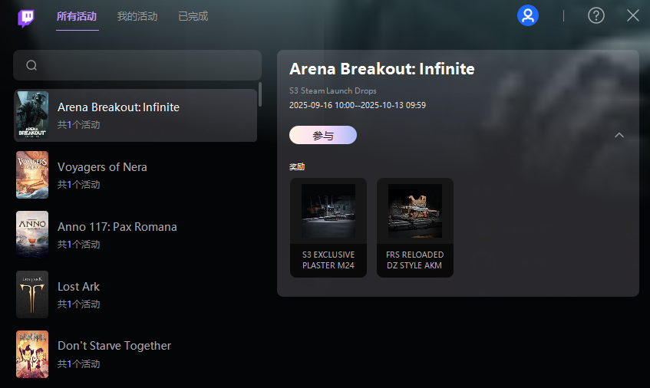
Task: Select the Arena Breakout: Infinite cover icon
Action: point(32,115)
